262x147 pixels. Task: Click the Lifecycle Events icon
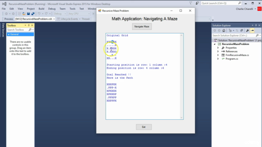coord(59,19)
